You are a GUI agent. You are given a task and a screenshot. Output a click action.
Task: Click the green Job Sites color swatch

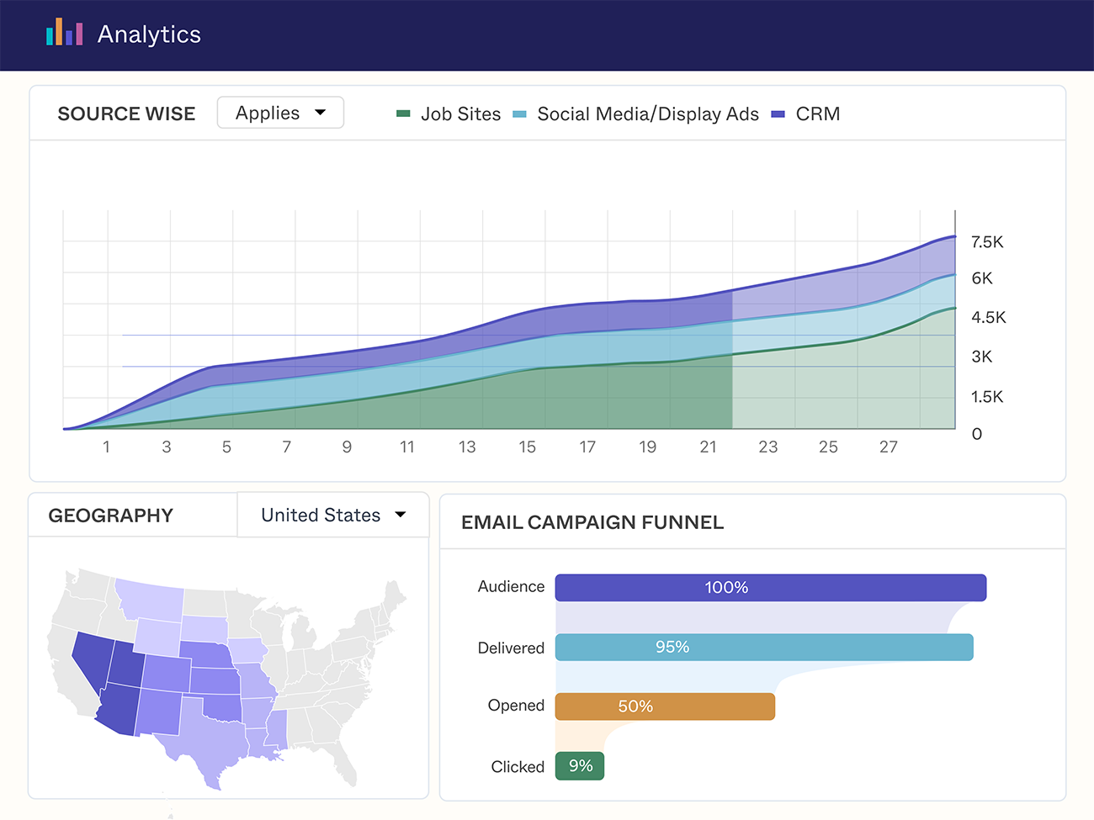point(403,114)
